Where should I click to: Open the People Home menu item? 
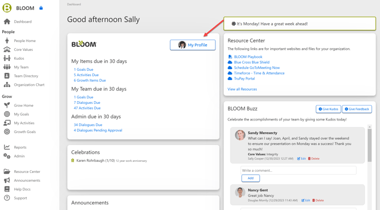(x=25, y=41)
